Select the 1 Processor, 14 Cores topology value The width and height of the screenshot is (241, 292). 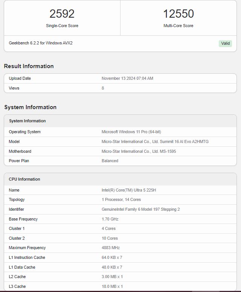[x=121, y=199]
